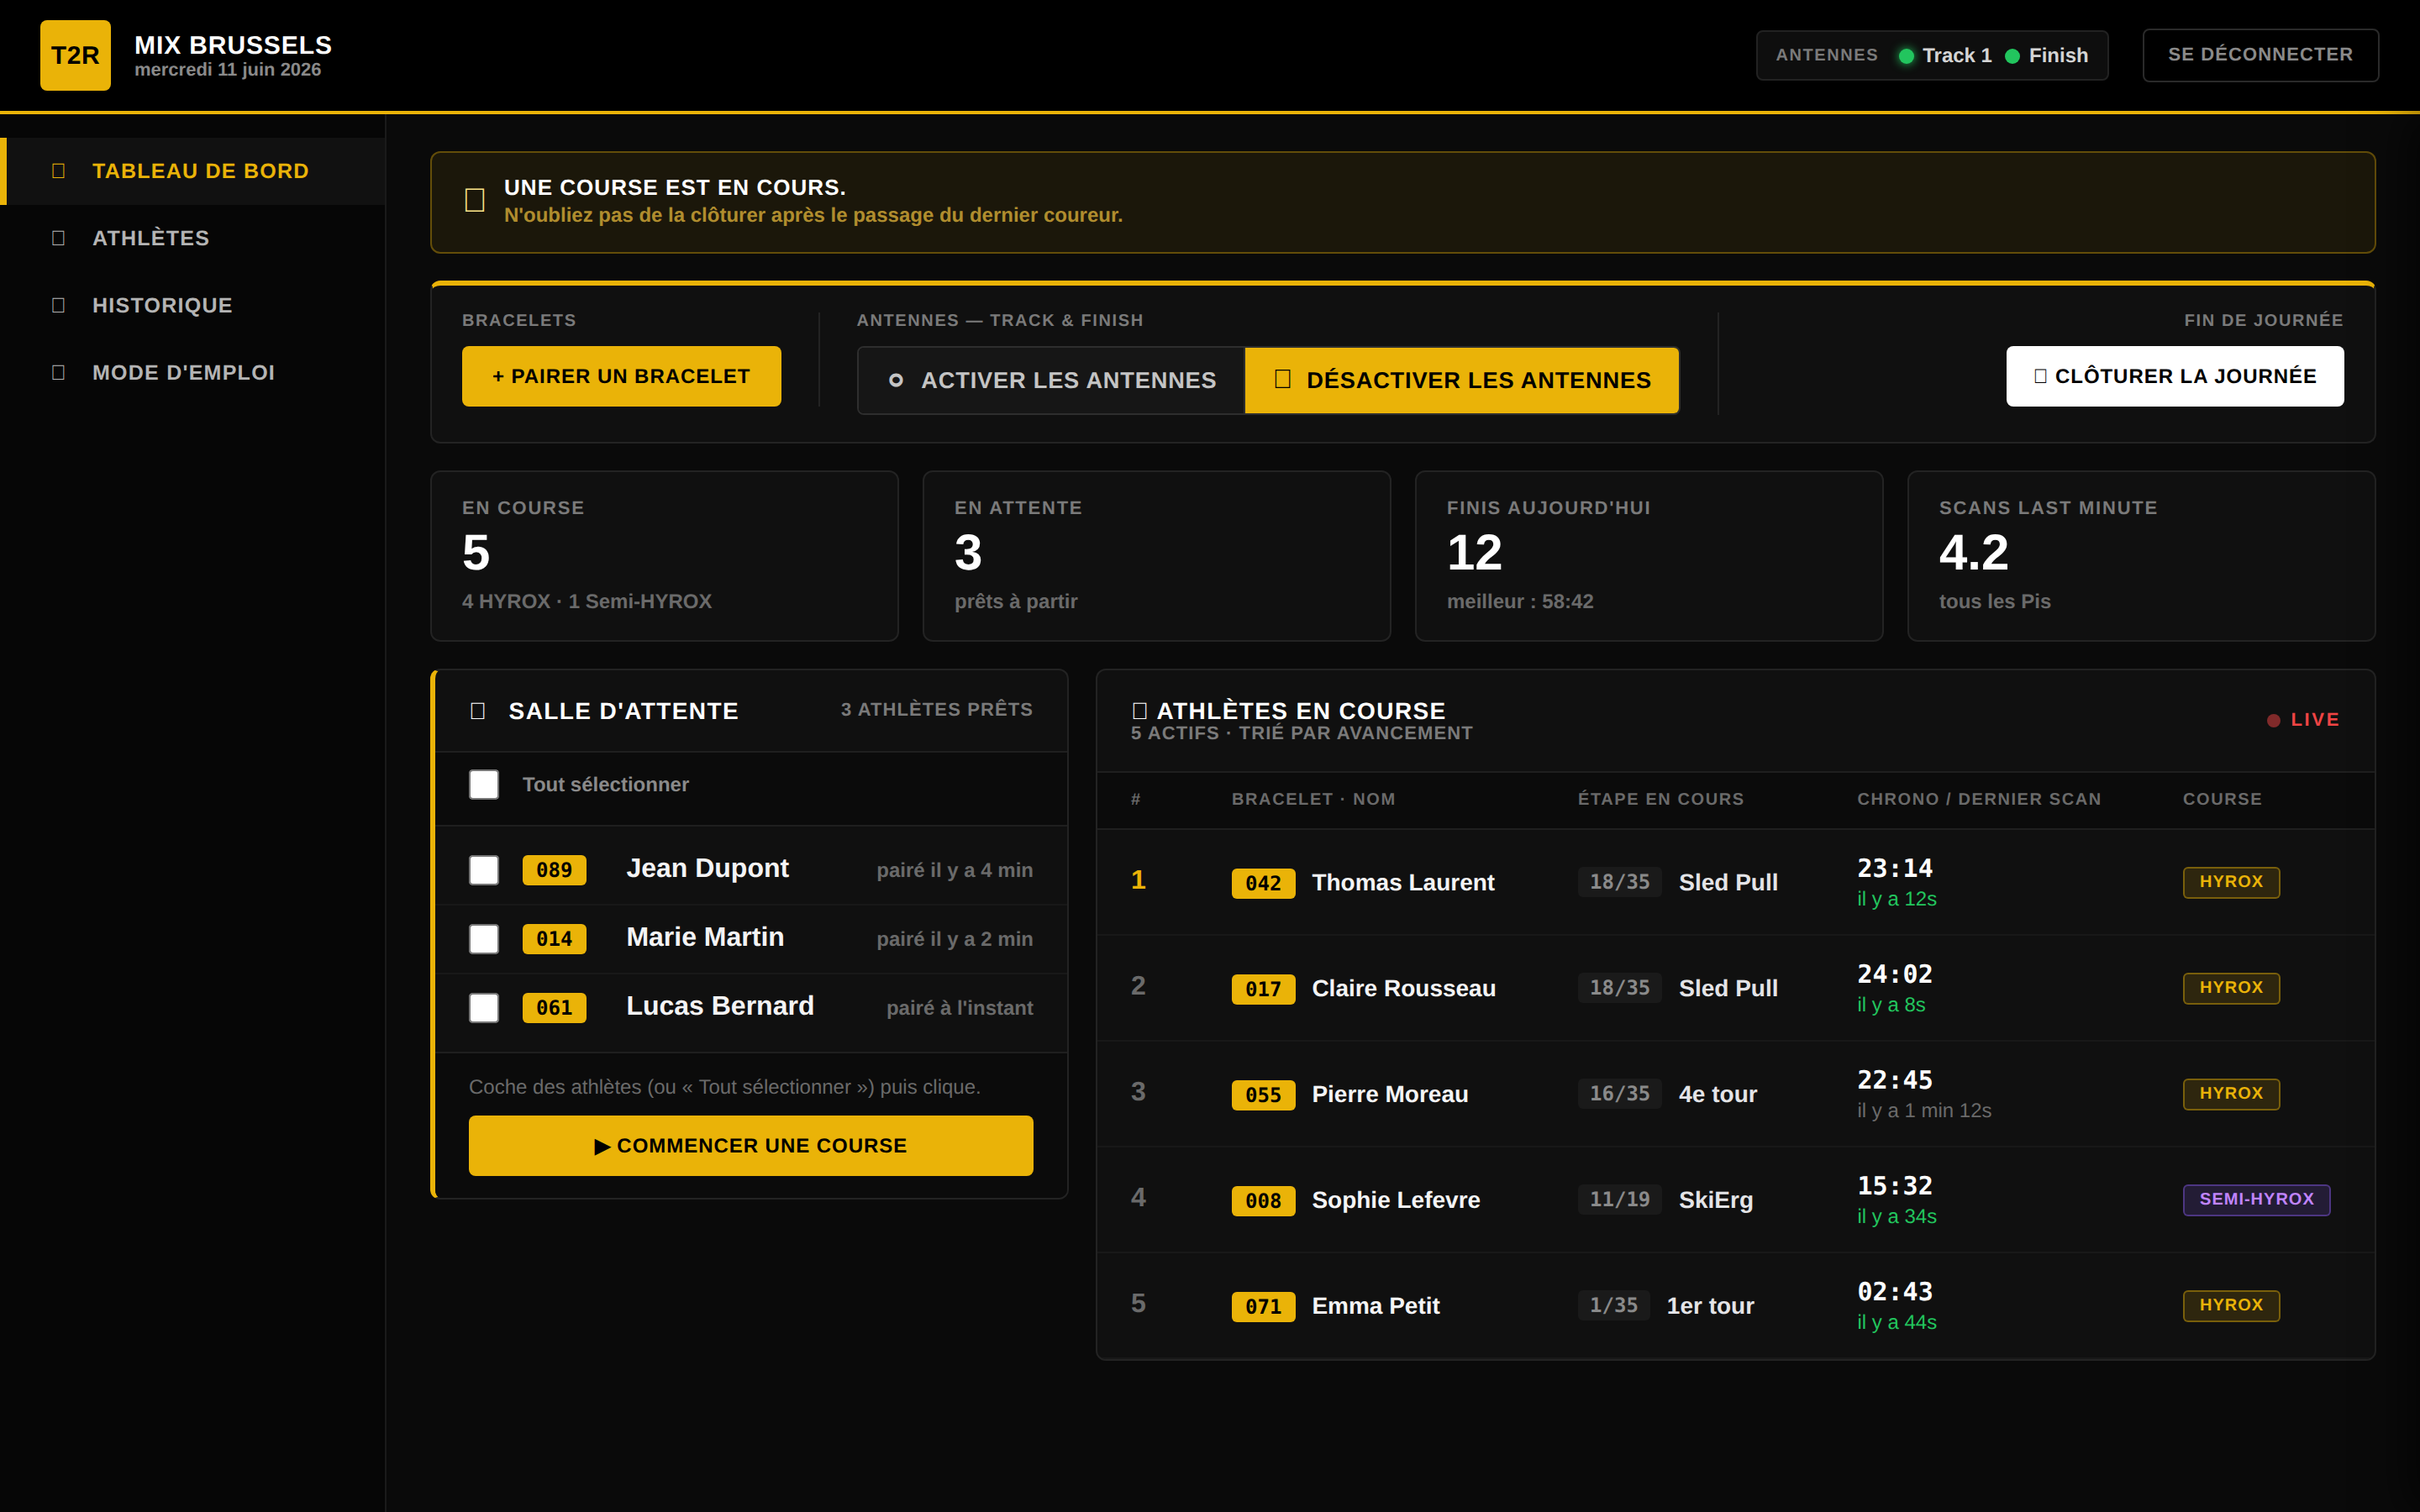Select Lucas Bernard's checkbox
Screen dimensions: 2420x1512
coord(484,1007)
